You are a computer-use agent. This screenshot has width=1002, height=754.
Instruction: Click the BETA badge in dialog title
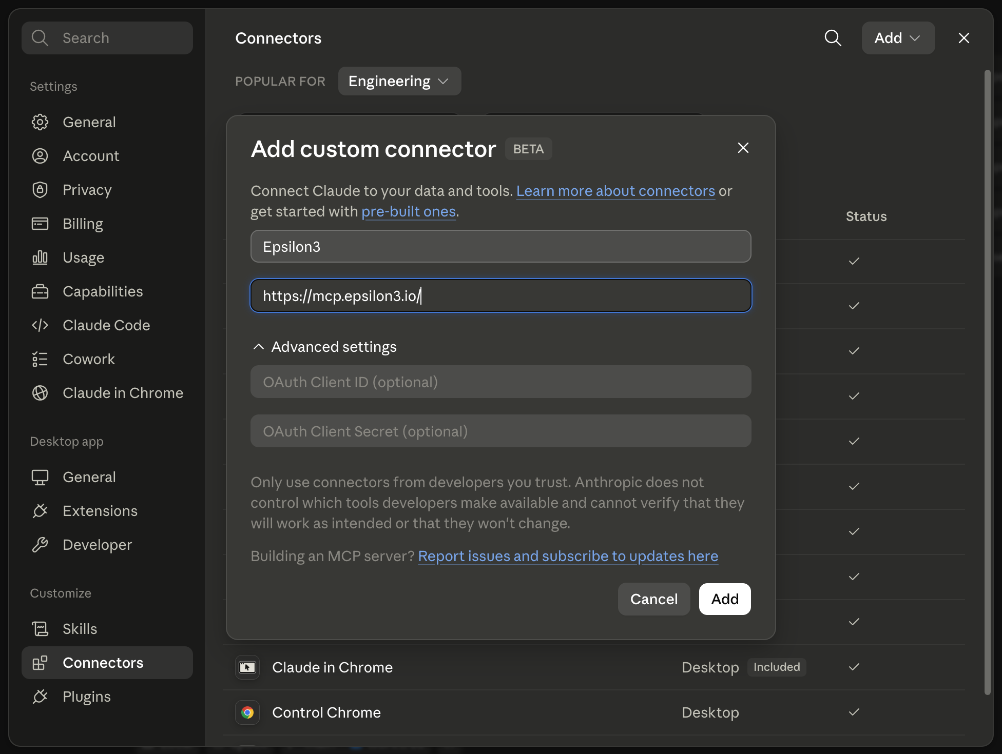click(x=529, y=149)
